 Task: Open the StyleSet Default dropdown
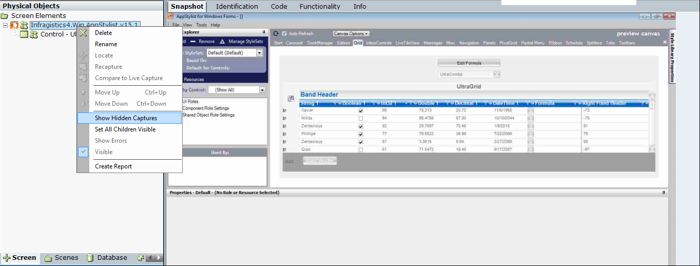pos(259,53)
